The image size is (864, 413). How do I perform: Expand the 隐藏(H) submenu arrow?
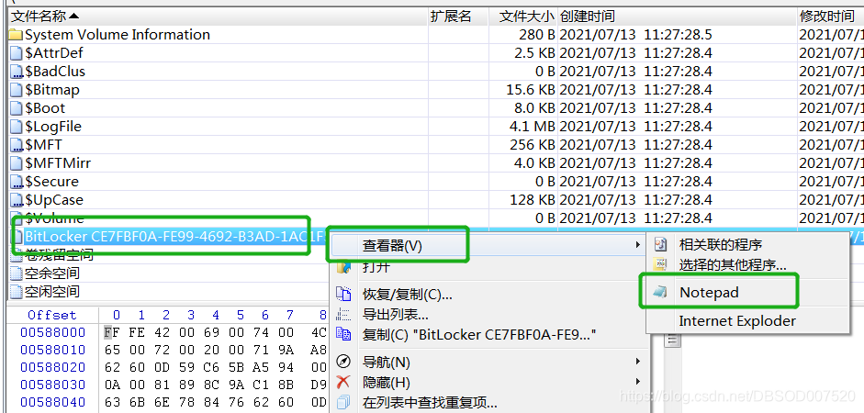click(639, 382)
